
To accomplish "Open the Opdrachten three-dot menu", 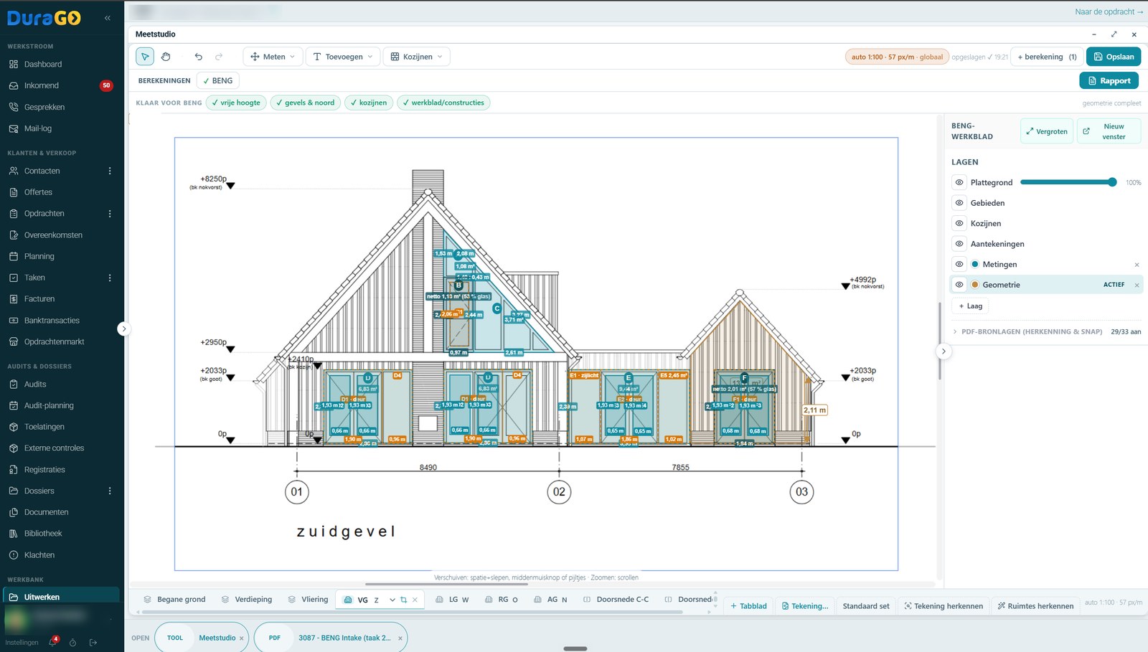I will click(x=110, y=214).
